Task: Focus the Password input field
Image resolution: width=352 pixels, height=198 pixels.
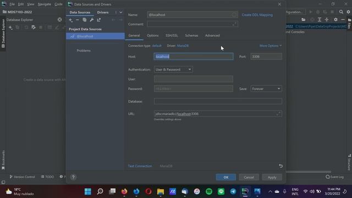Action: pyautogui.click(x=194, y=89)
